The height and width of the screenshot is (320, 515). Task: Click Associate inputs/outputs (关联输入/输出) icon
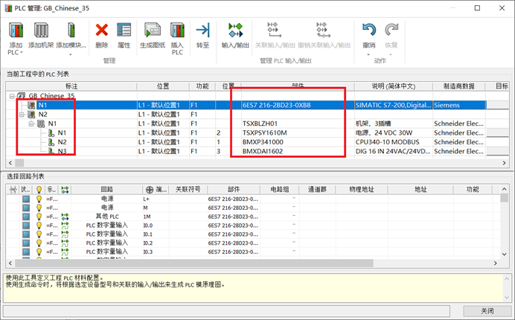[274, 31]
